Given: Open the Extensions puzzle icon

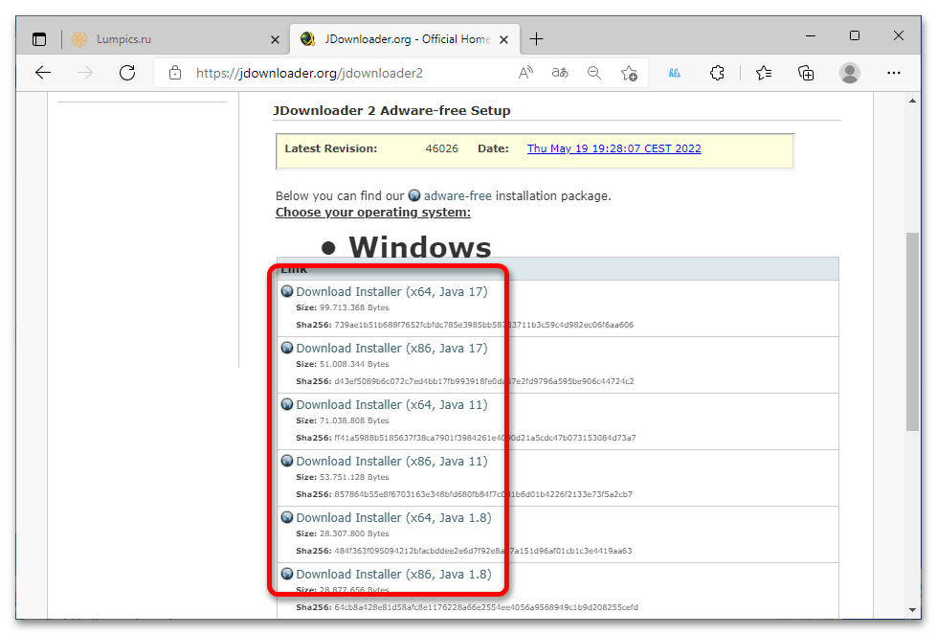Looking at the screenshot, I should (x=717, y=73).
